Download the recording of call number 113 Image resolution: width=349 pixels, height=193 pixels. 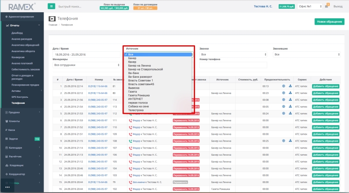[x=290, y=106]
